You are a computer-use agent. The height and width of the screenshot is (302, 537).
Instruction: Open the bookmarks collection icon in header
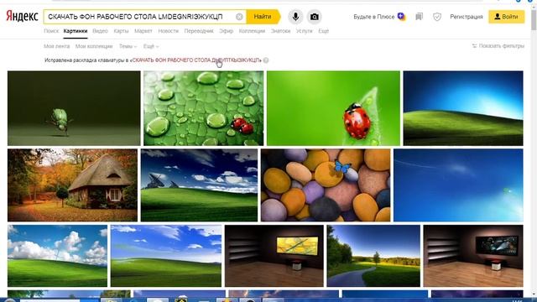click(419, 17)
